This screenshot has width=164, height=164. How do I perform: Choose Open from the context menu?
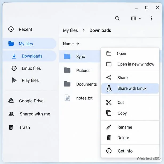(x=130, y=54)
